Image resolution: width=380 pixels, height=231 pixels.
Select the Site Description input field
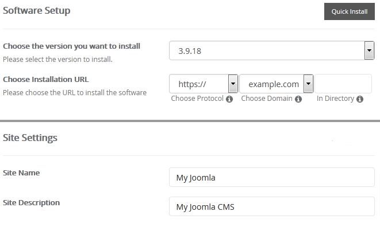(272, 207)
